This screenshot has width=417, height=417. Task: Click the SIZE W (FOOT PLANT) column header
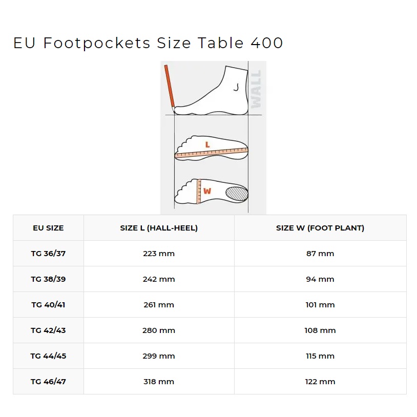pos(320,228)
